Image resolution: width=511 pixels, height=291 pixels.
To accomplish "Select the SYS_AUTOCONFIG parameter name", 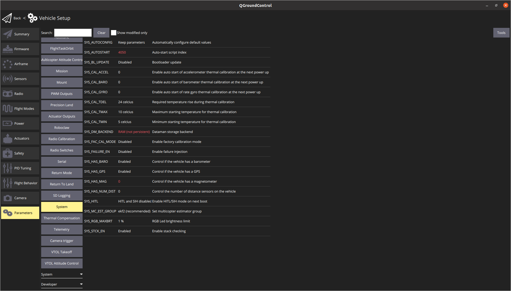I will point(98,42).
